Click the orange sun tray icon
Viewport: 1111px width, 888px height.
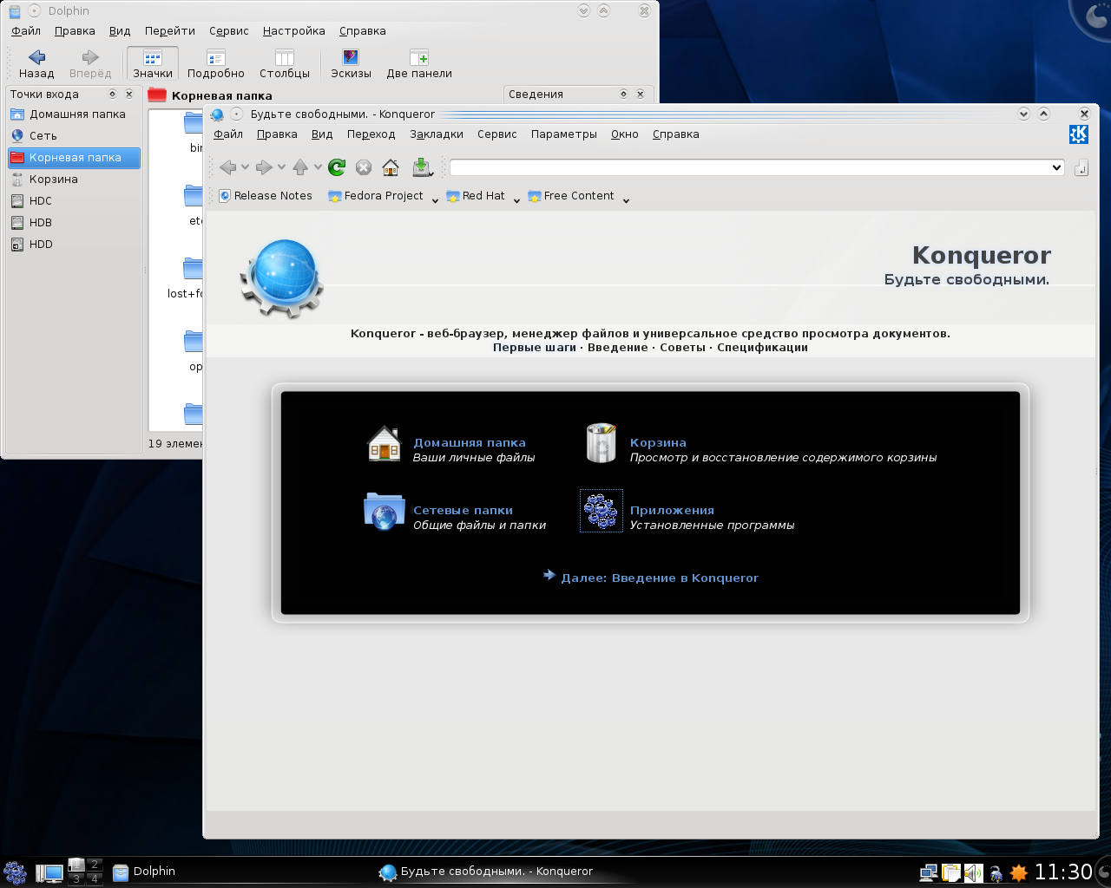click(1019, 872)
